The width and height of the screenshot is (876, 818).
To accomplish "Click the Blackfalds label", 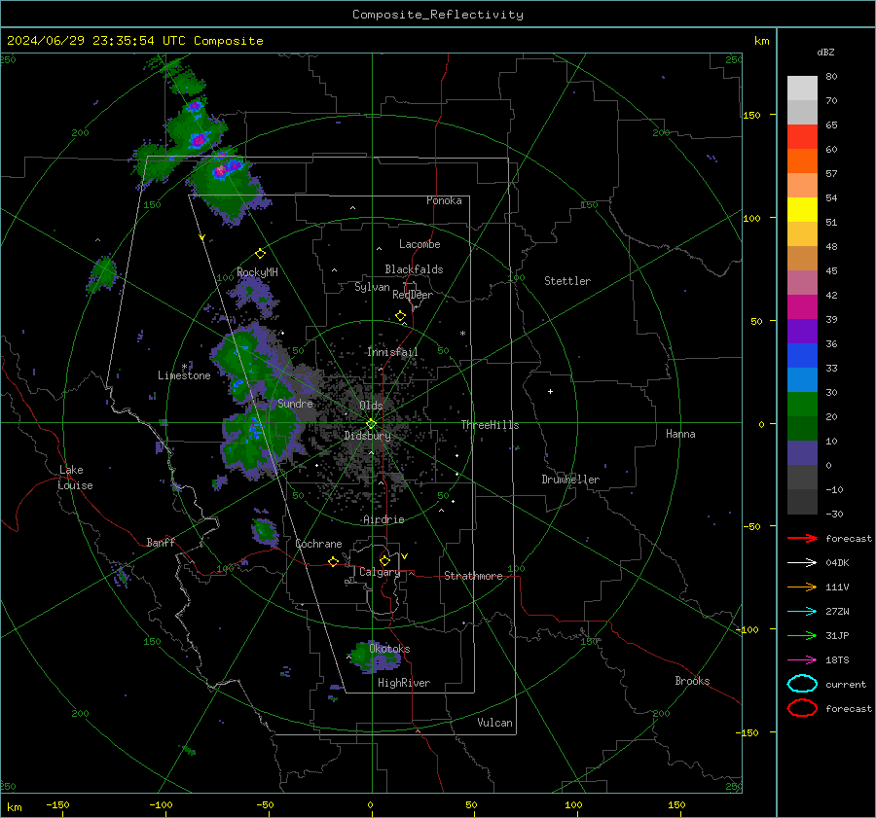I will pos(414,269).
